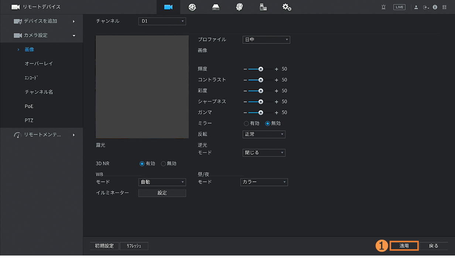
Task: Open the プロファイル 日中 dropdown
Action: tap(266, 39)
